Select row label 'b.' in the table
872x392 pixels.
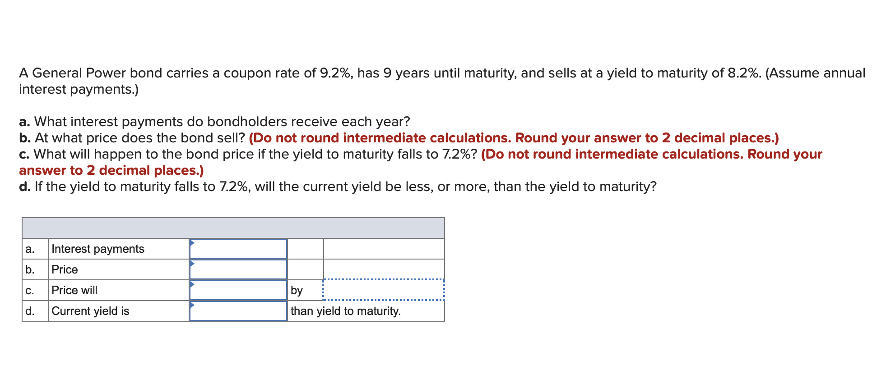coord(30,269)
